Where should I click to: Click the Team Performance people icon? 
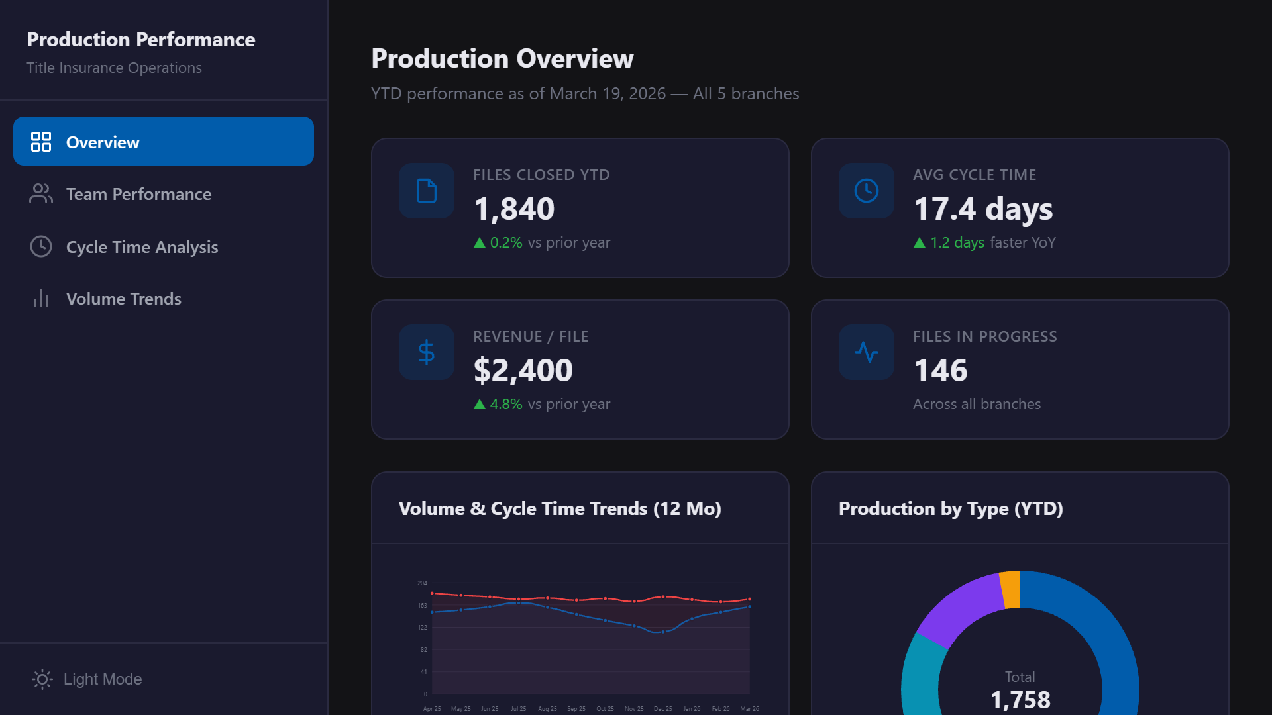coord(41,193)
